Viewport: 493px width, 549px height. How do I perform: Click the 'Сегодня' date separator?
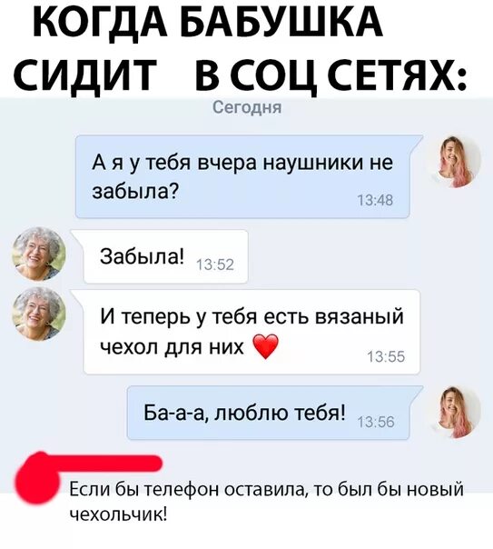point(247,107)
